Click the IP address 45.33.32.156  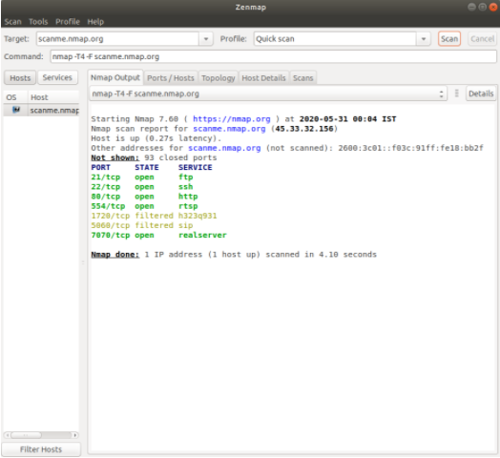point(304,129)
